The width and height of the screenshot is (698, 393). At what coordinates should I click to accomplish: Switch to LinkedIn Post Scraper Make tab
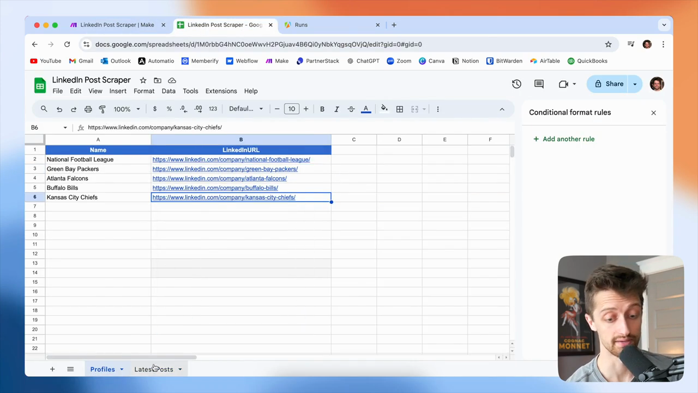pos(117,25)
